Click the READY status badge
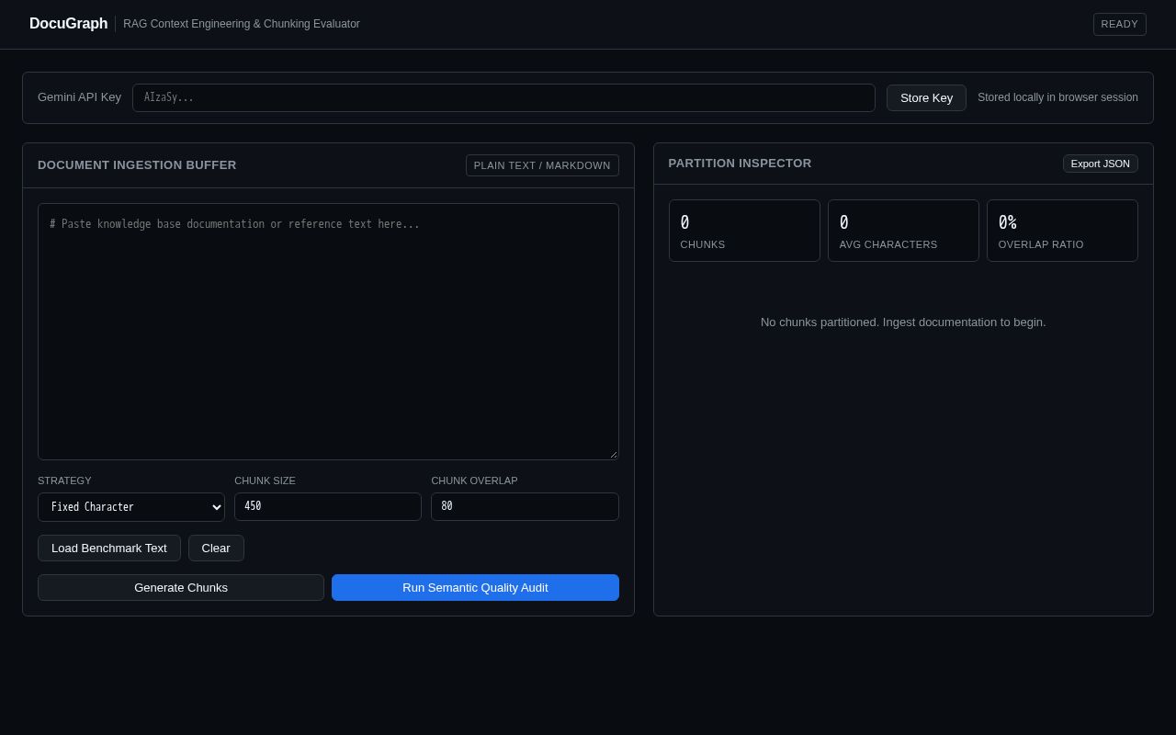Screen dimensions: 1176x735 click(1120, 25)
